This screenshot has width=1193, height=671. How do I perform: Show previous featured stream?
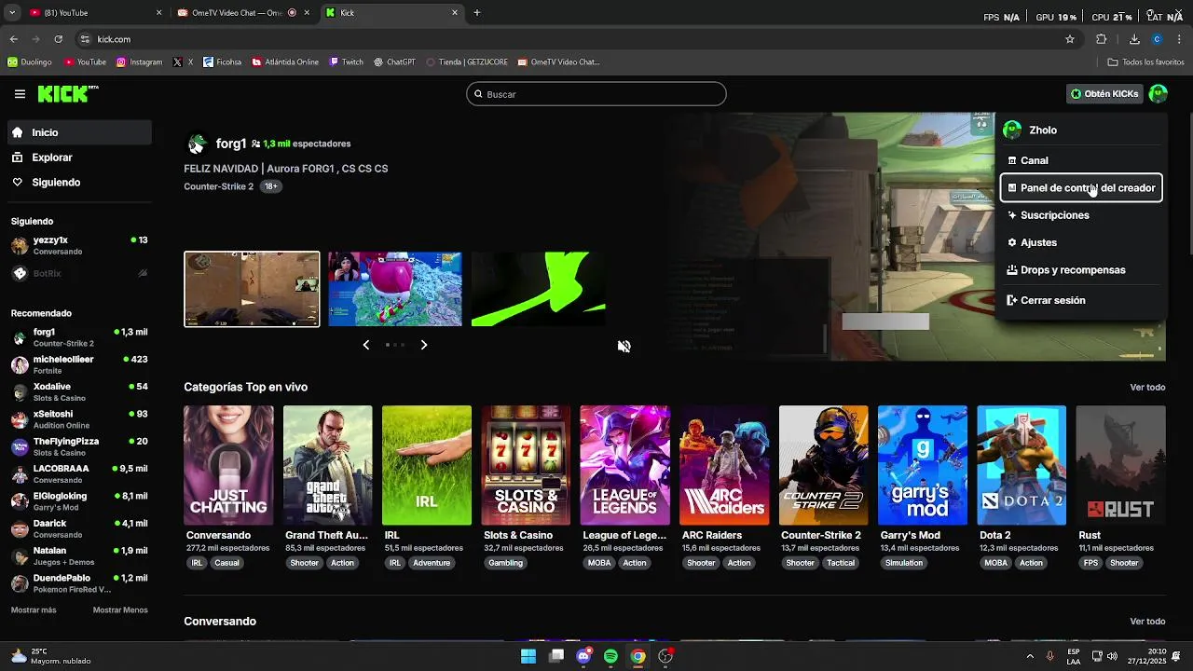pos(365,345)
